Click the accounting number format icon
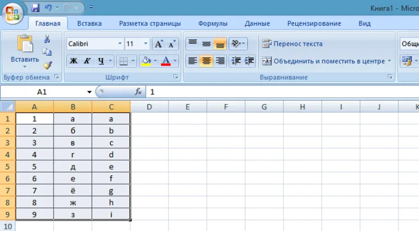The width and height of the screenshot is (419, 231). coord(407,61)
